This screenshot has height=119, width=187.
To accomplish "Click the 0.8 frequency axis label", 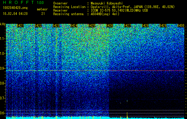I will [x=2, y=83].
